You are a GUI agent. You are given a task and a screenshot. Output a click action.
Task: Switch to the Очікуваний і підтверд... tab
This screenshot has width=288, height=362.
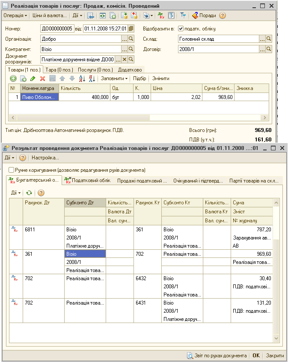pos(198,180)
